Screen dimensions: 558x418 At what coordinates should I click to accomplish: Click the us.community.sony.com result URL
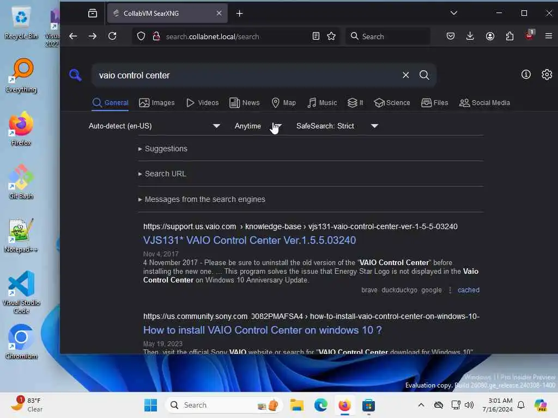click(x=311, y=316)
